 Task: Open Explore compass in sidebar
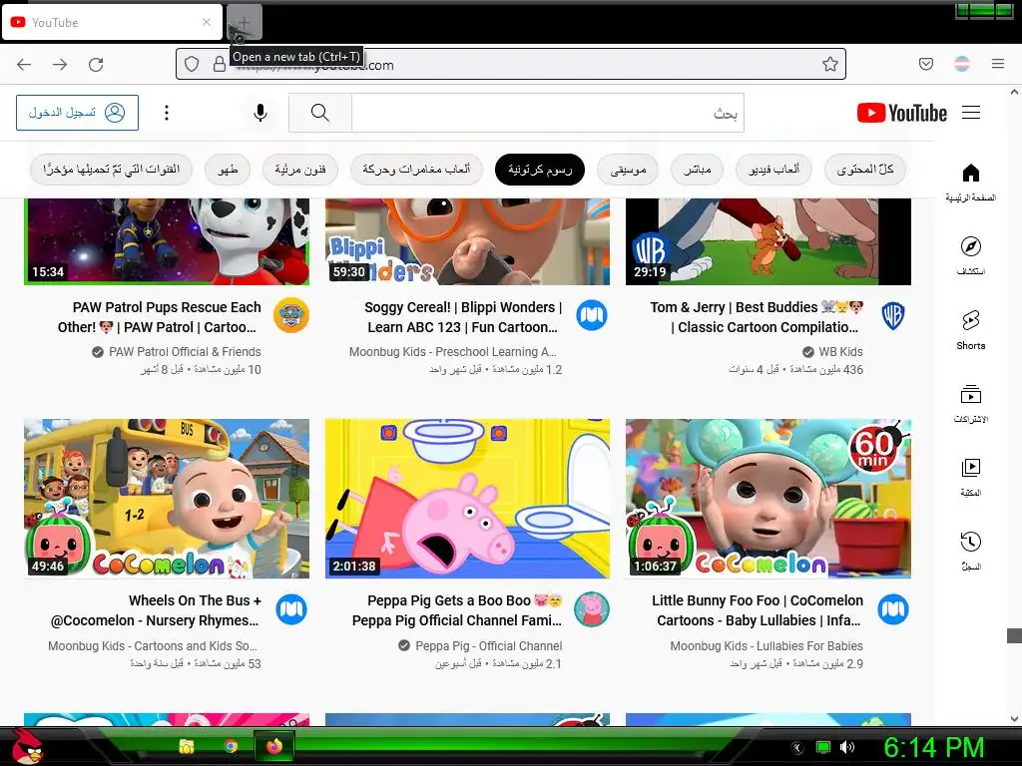[x=970, y=255]
